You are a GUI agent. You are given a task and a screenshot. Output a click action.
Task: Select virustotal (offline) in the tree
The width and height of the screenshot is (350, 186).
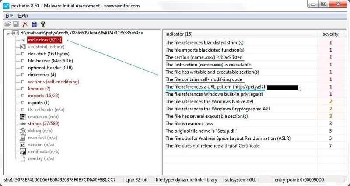(x=46, y=47)
